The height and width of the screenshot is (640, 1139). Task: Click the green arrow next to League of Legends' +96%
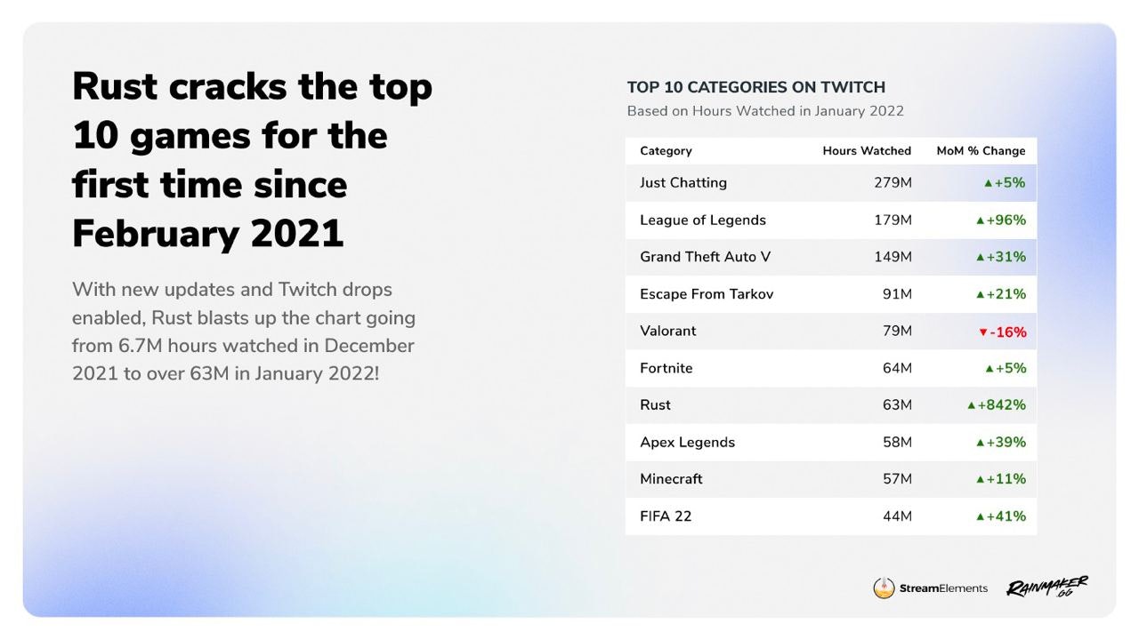pyautogui.click(x=980, y=221)
